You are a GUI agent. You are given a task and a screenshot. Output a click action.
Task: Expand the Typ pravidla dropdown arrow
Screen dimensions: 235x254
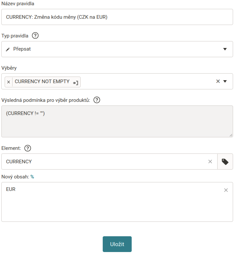[225, 49]
